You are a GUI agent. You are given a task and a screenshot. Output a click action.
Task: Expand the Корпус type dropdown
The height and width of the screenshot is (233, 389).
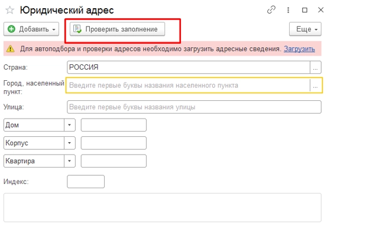pyautogui.click(x=70, y=143)
